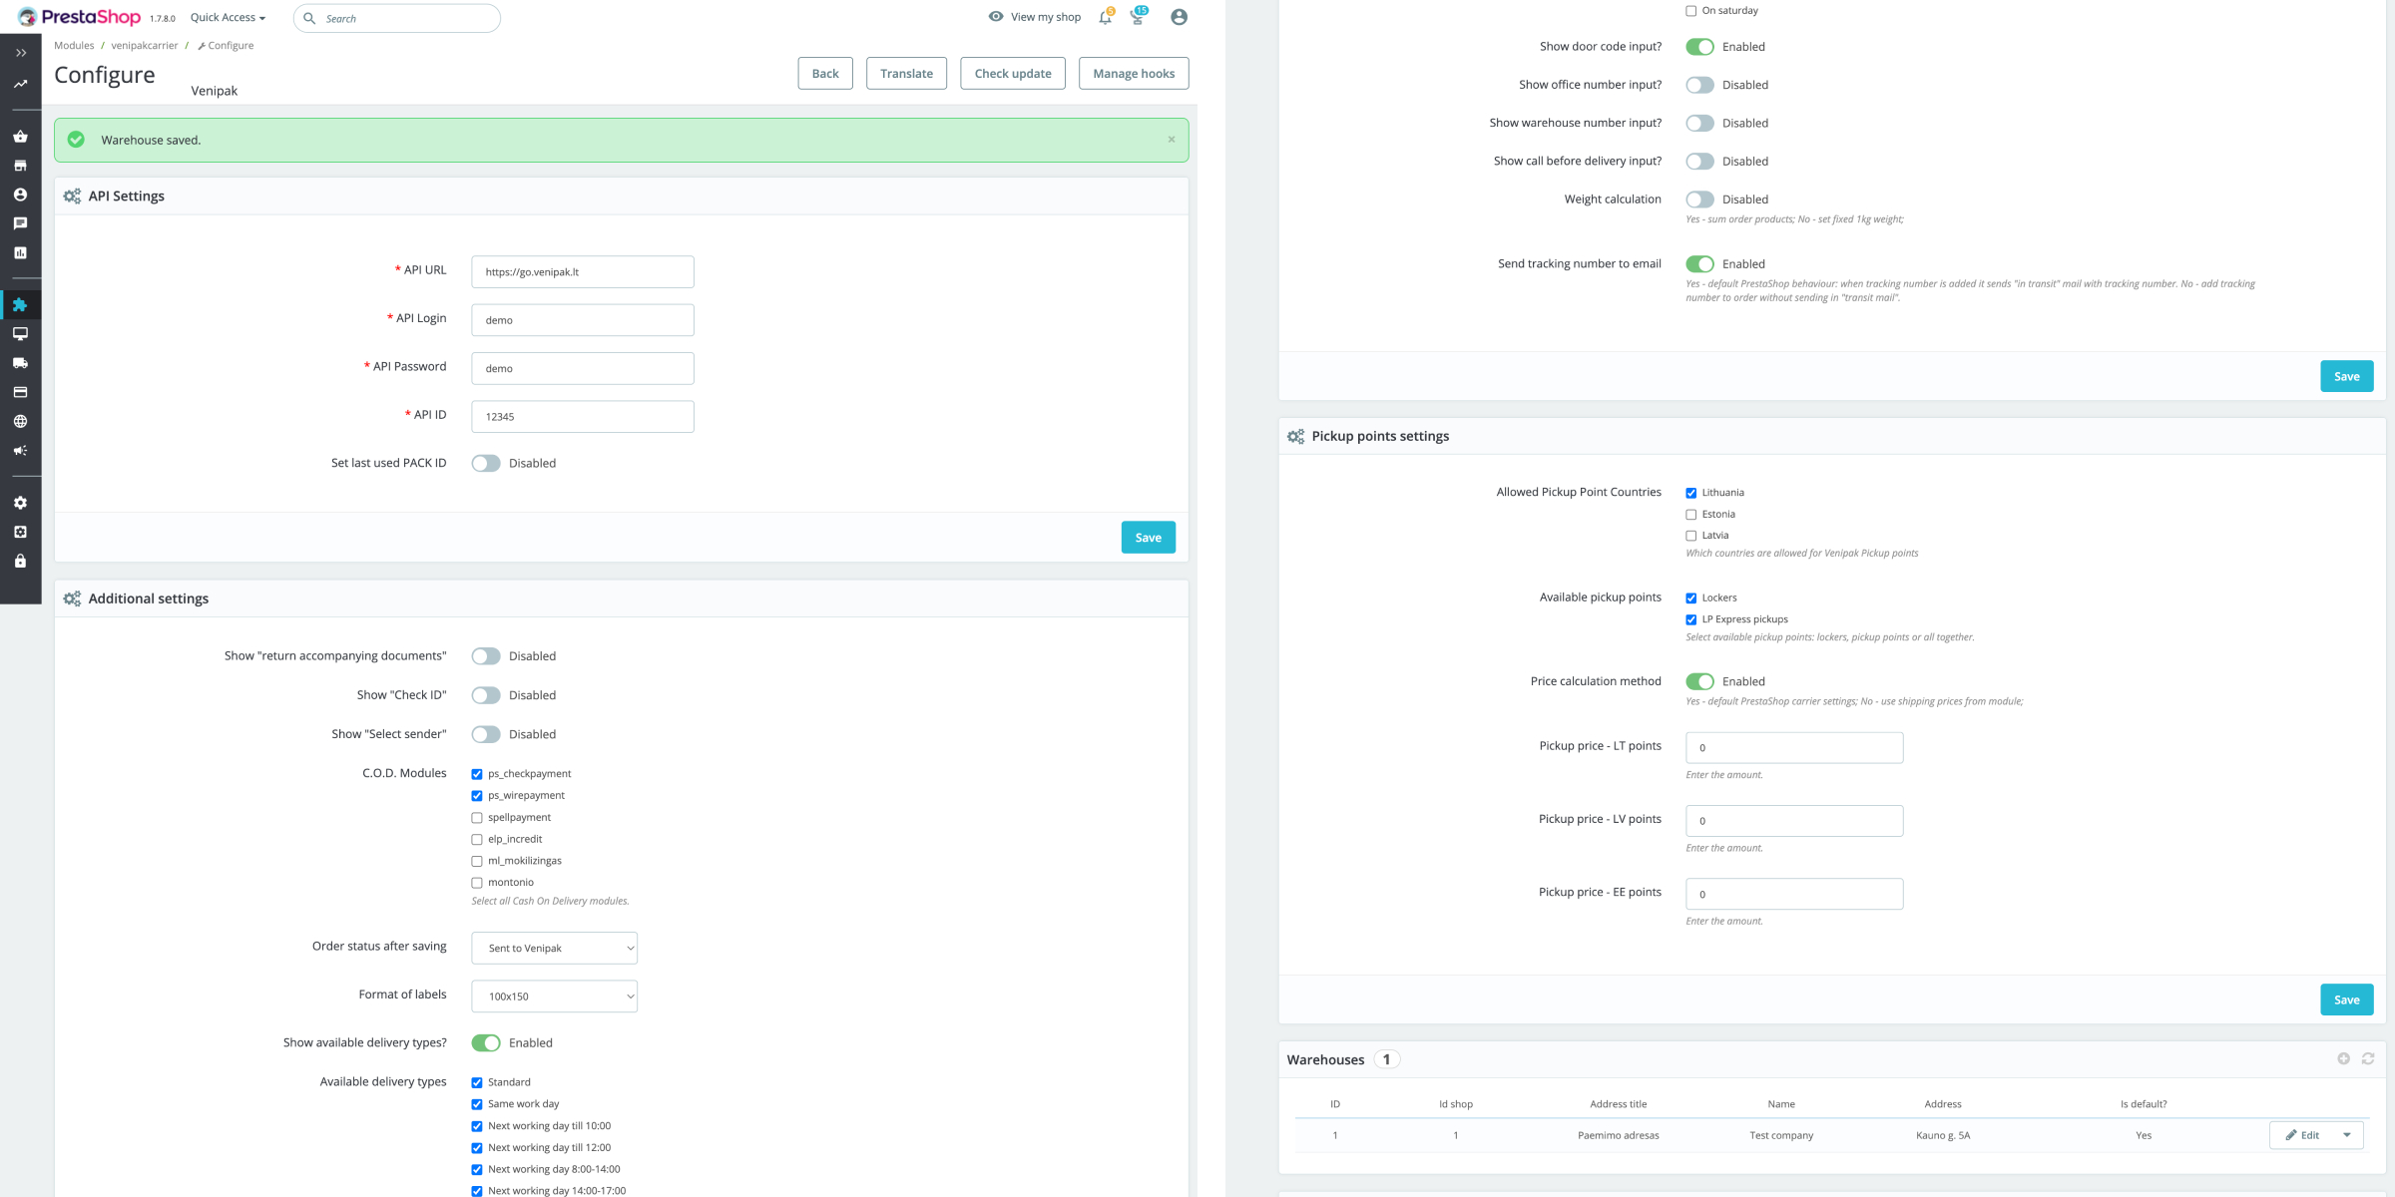Open the padlock icon in the sidebar
Viewport: 2395px width, 1197px height.
click(x=20, y=561)
